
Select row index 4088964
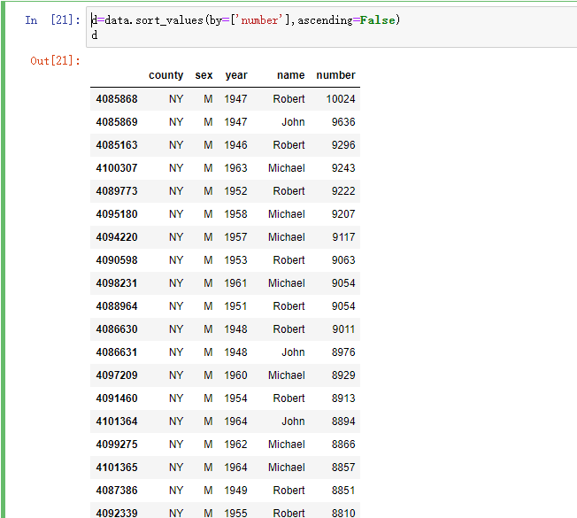117,306
